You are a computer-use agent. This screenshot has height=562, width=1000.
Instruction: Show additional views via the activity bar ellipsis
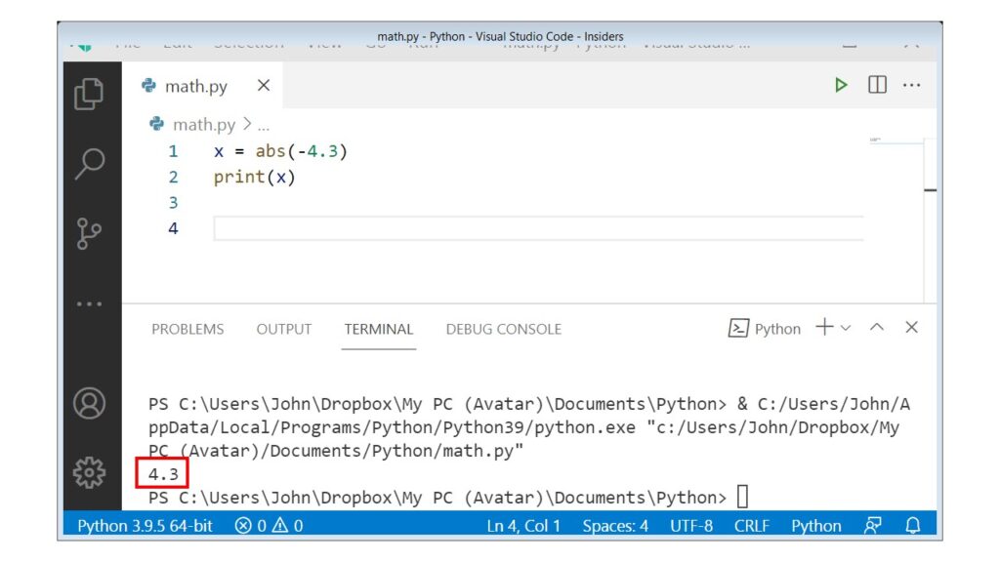tap(89, 304)
